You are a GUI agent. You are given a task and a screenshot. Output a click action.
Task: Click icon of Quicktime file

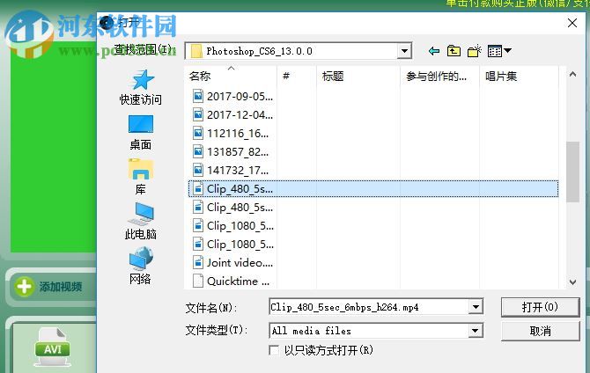[198, 281]
